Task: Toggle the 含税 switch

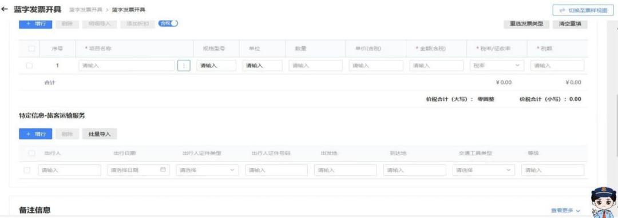Action: [168, 23]
